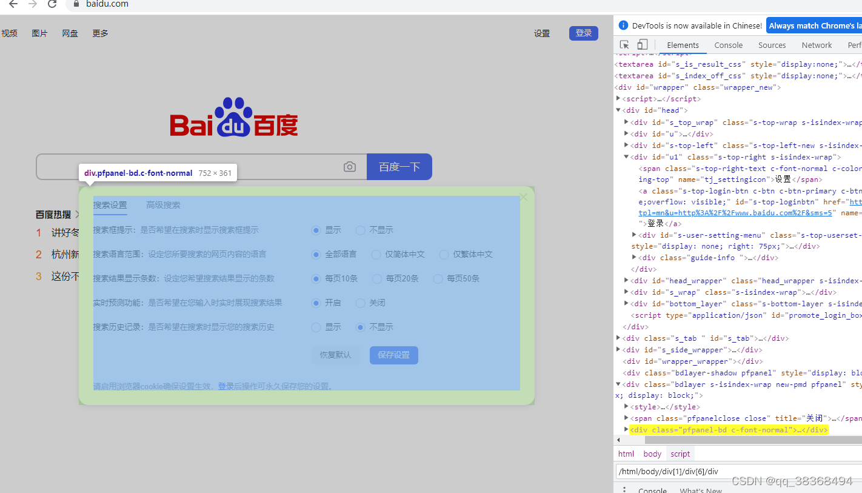Click the browser back arrow

coord(13,4)
